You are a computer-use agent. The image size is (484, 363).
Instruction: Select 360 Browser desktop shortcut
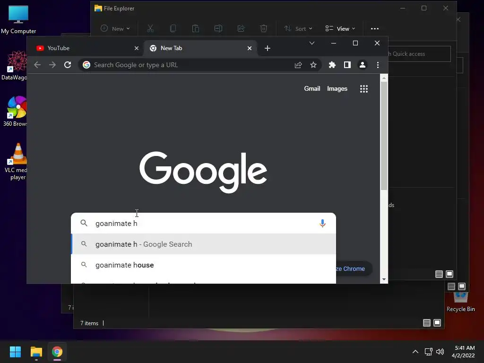pyautogui.click(x=15, y=112)
